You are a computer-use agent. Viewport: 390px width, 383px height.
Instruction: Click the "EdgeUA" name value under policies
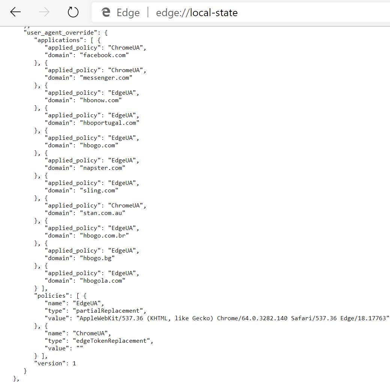click(x=87, y=303)
